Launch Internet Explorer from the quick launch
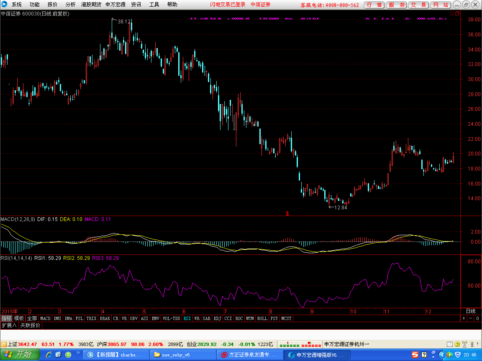The image size is (482, 361). point(49,355)
